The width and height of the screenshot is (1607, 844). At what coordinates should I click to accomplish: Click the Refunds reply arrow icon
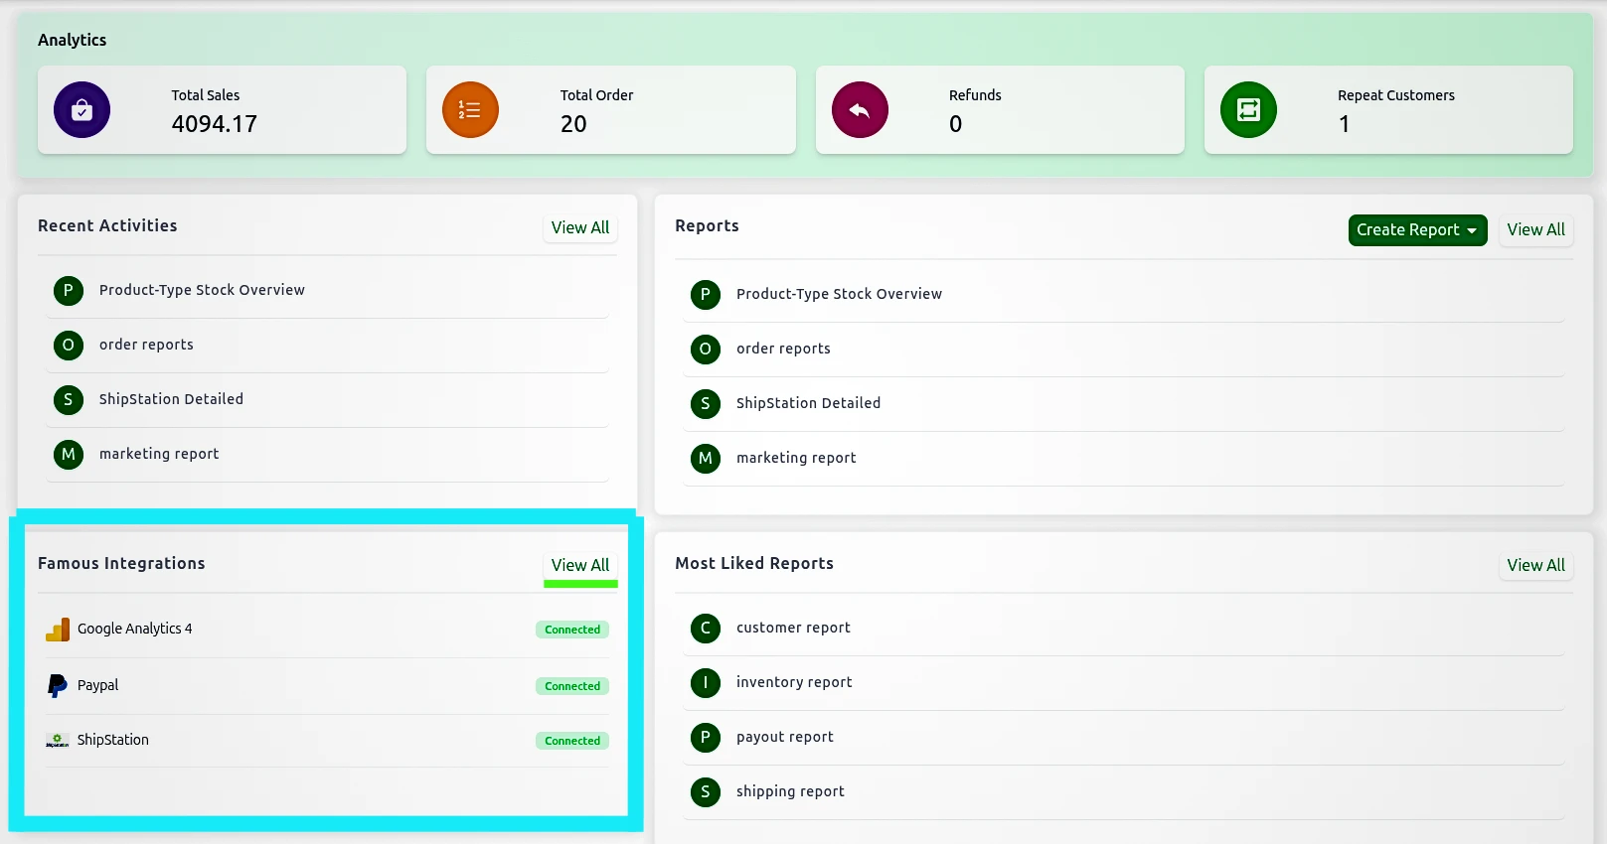[x=860, y=110]
